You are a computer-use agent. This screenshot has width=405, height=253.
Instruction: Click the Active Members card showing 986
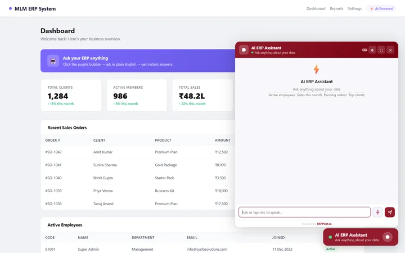point(137,95)
